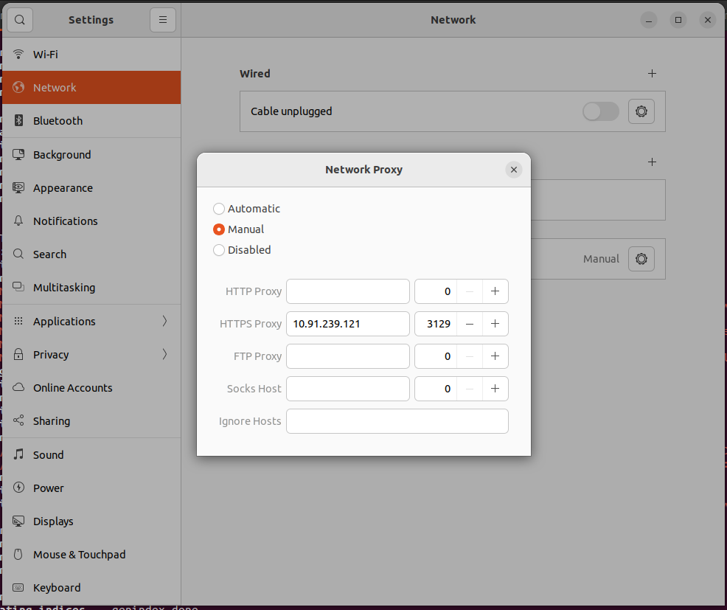Click the add VPN plus icon

[651, 162]
